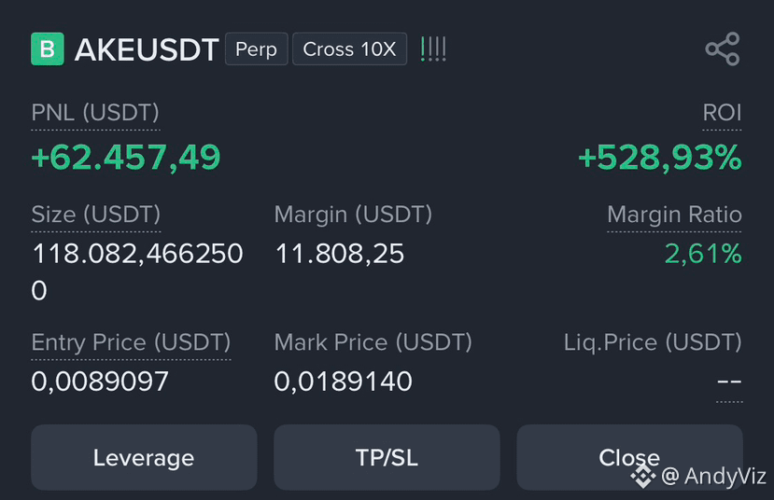This screenshot has height=500, width=774.
Task: Tap Entry Price (USDT) label
Action: (x=131, y=342)
